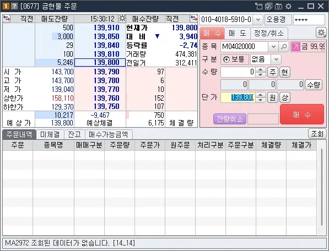Viewport: 329px width, 251px height.
Task: Expand the account number 010-4018-5910-0 dropdown
Action: point(258,20)
